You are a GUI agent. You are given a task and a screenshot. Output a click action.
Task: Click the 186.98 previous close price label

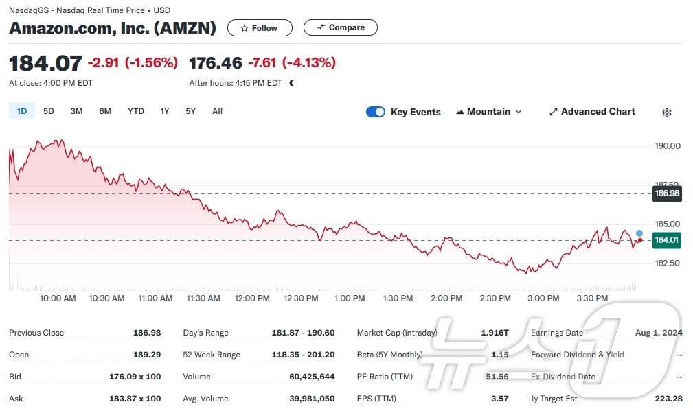pos(667,194)
